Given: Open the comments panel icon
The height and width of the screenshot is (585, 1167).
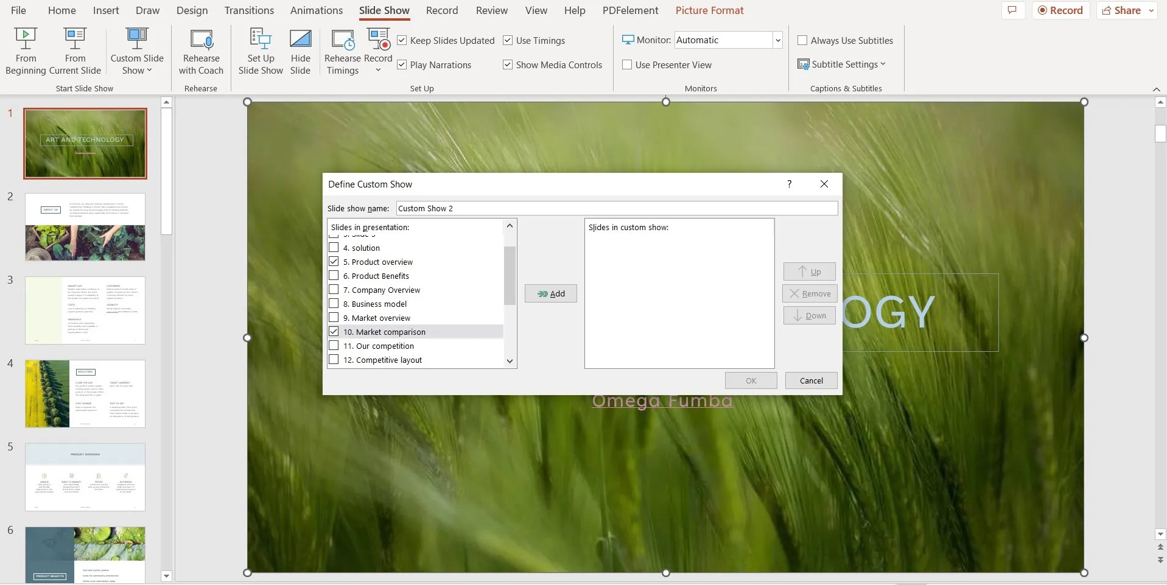Looking at the screenshot, I should click(x=1012, y=10).
